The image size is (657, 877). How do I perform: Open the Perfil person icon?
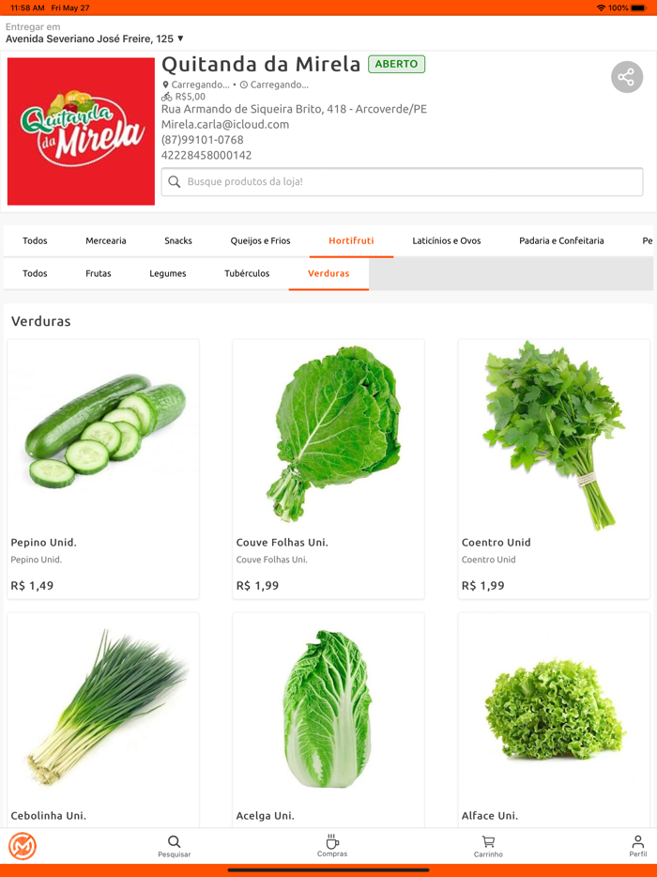click(637, 841)
